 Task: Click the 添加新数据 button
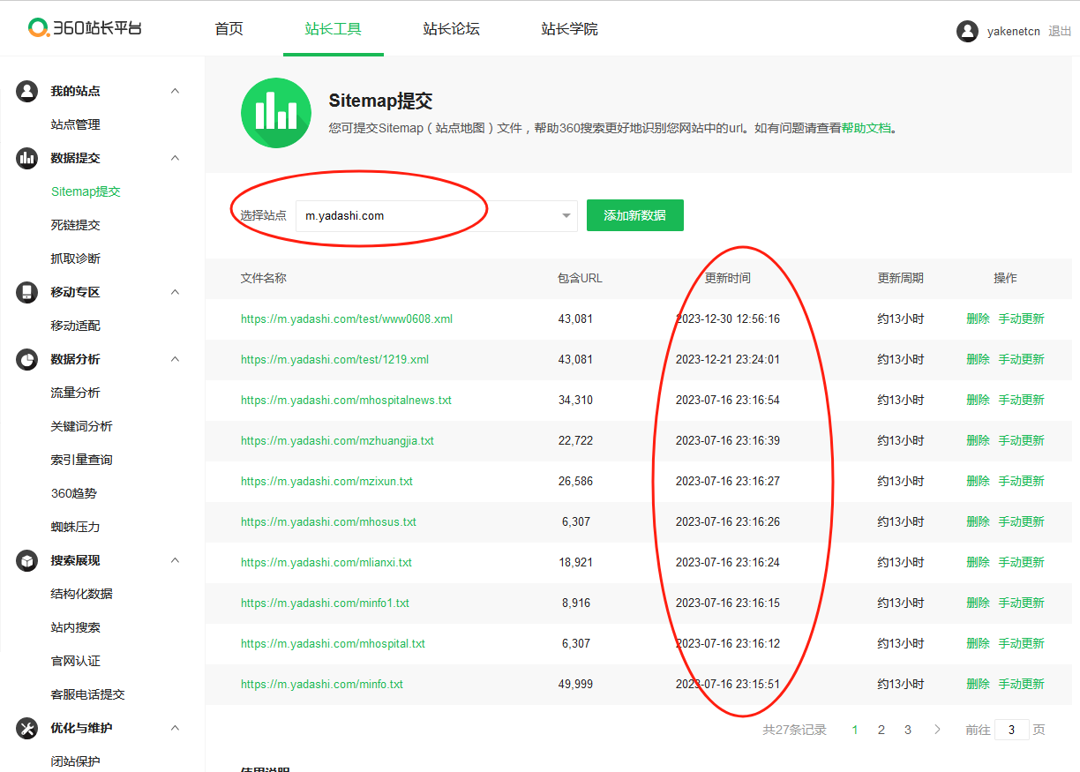point(635,215)
